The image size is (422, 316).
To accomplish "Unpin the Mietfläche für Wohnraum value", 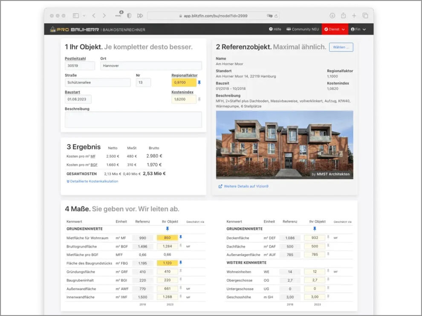I will pyautogui.click(x=181, y=237).
